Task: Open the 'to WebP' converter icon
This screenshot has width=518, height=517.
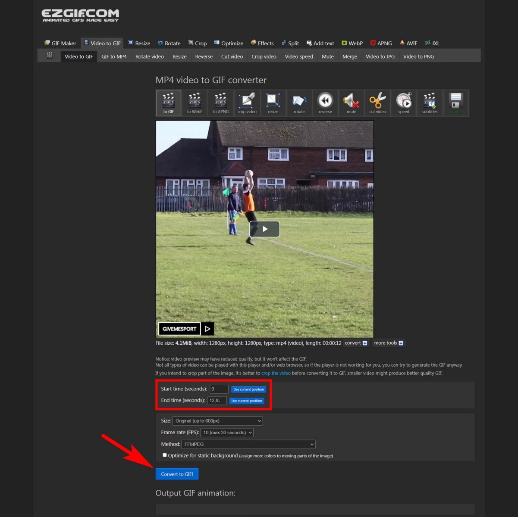Action: (x=195, y=103)
